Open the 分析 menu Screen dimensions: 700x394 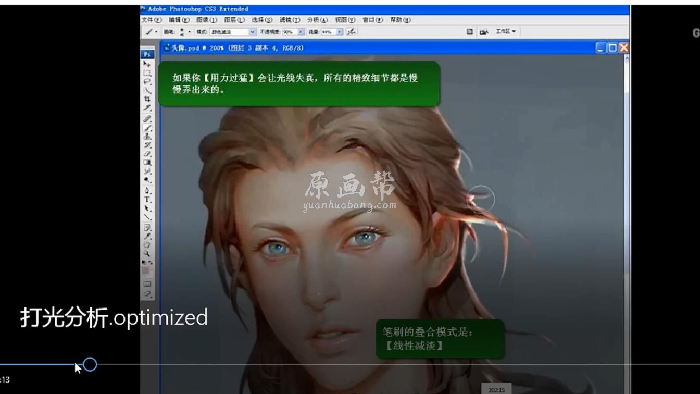click(317, 20)
